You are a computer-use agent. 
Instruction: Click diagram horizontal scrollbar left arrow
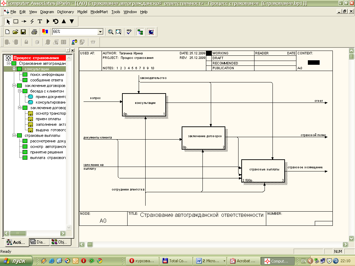[82, 244]
